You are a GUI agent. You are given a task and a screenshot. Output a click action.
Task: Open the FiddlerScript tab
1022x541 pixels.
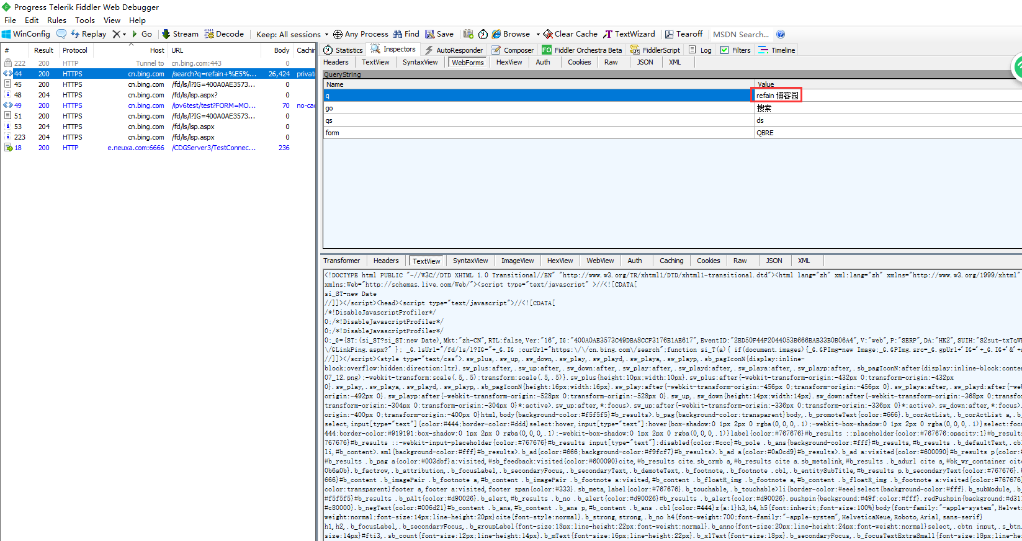click(655, 50)
